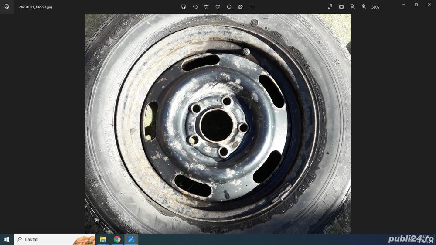Viewport: 436px width, 245px height.
Task: Open the Photos app home icon
Action: point(7,7)
